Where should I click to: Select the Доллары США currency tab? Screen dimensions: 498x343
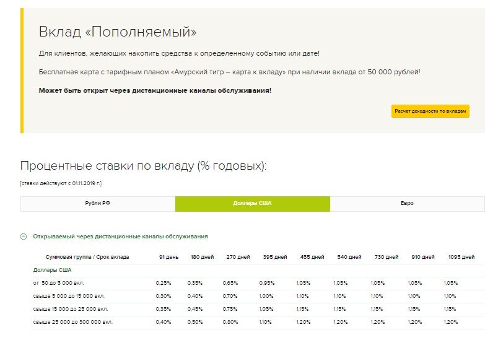pos(253,204)
